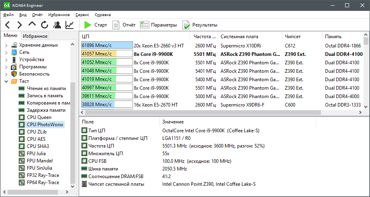Open the Сервис menu
The image size is (370, 197).
coord(82,14)
